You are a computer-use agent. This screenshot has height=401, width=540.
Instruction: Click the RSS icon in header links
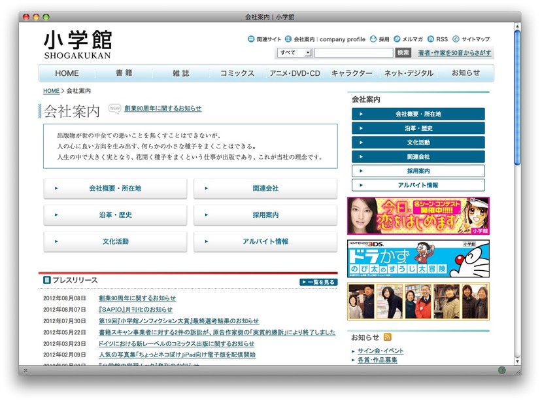tap(430, 39)
